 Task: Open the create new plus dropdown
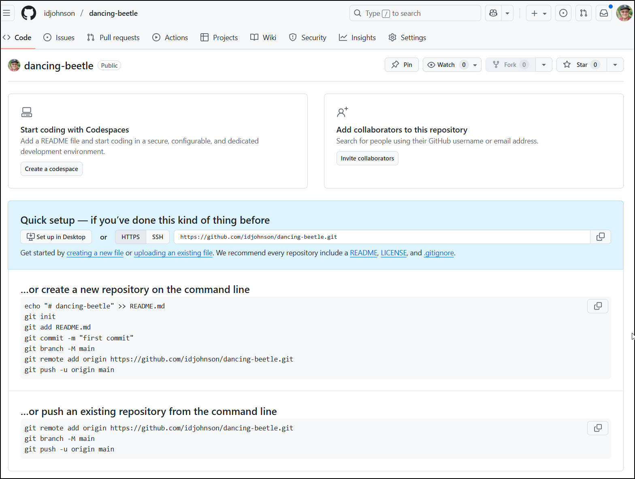click(538, 13)
